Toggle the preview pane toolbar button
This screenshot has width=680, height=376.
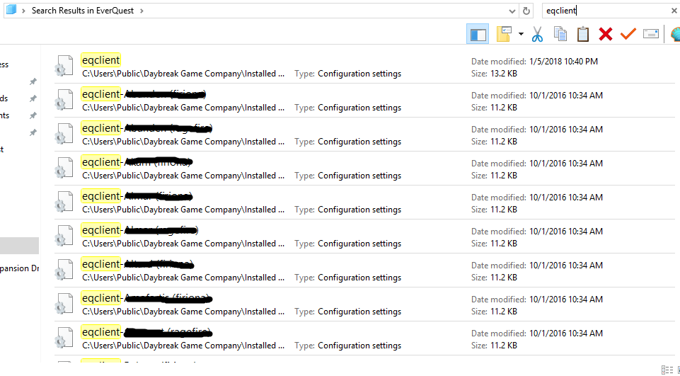(478, 34)
